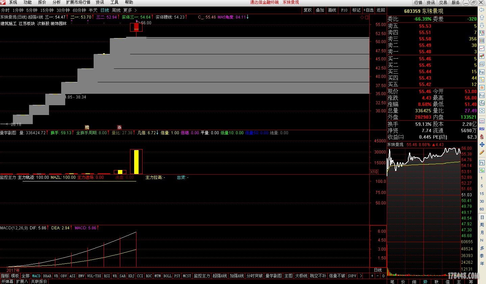Click the +自选 button

pyautogui.click(x=369, y=10)
